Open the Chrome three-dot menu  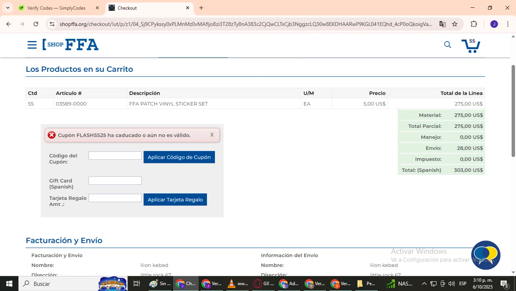[x=508, y=24]
